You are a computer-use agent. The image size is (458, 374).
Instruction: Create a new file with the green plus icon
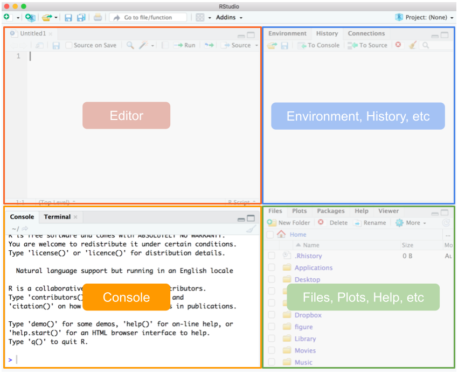6,17
